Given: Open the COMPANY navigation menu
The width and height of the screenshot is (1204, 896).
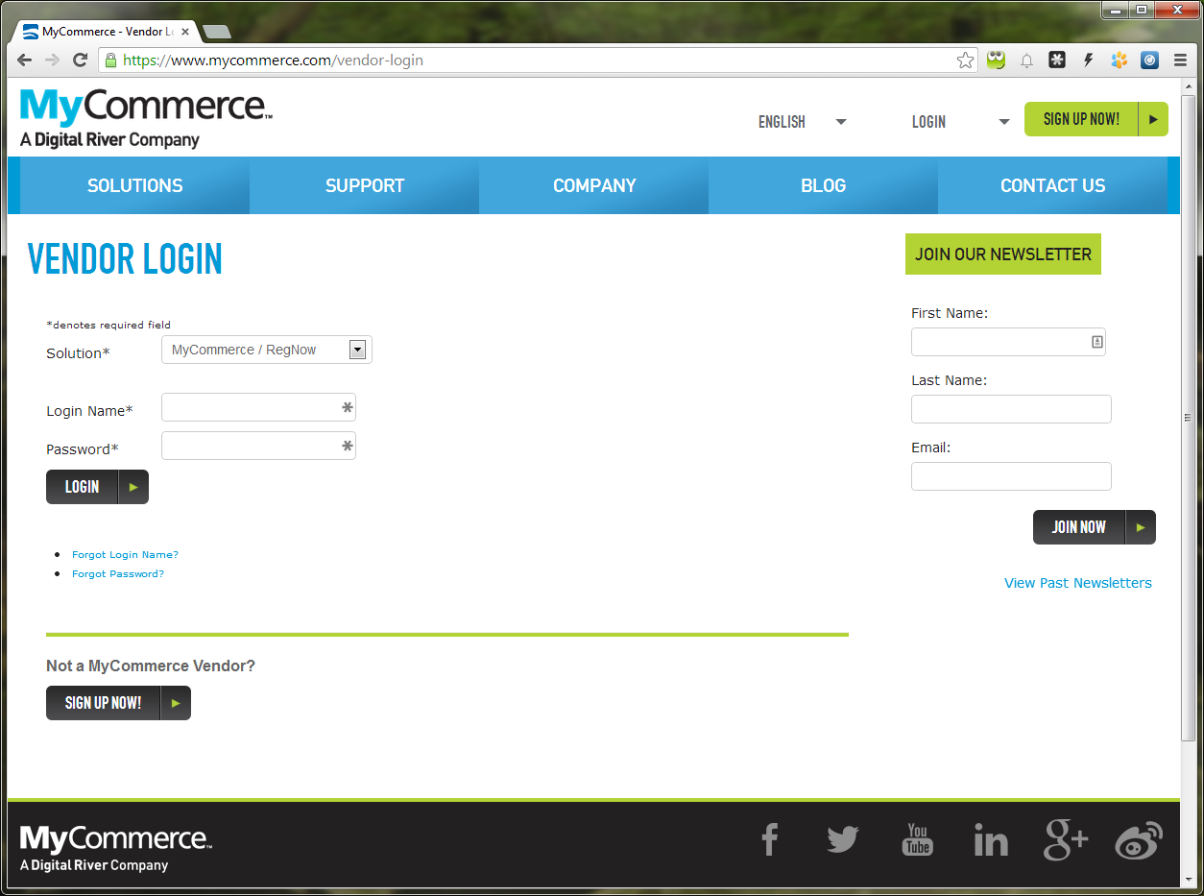Looking at the screenshot, I should [x=594, y=185].
